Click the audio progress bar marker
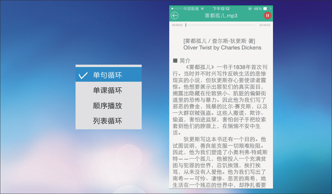The image size is (332, 194). click(x=186, y=25)
